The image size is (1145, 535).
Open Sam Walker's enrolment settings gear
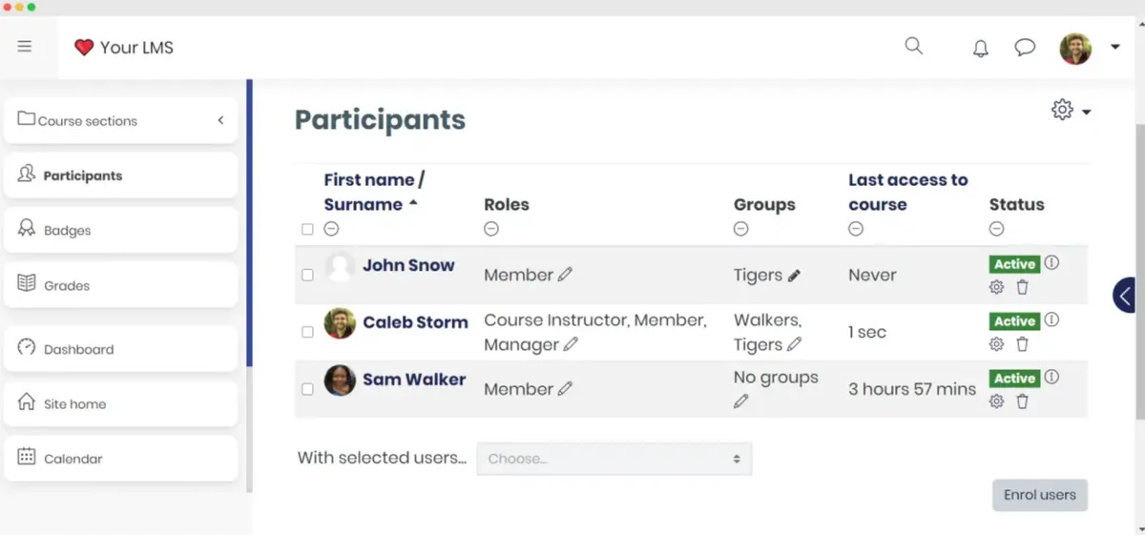click(x=996, y=401)
